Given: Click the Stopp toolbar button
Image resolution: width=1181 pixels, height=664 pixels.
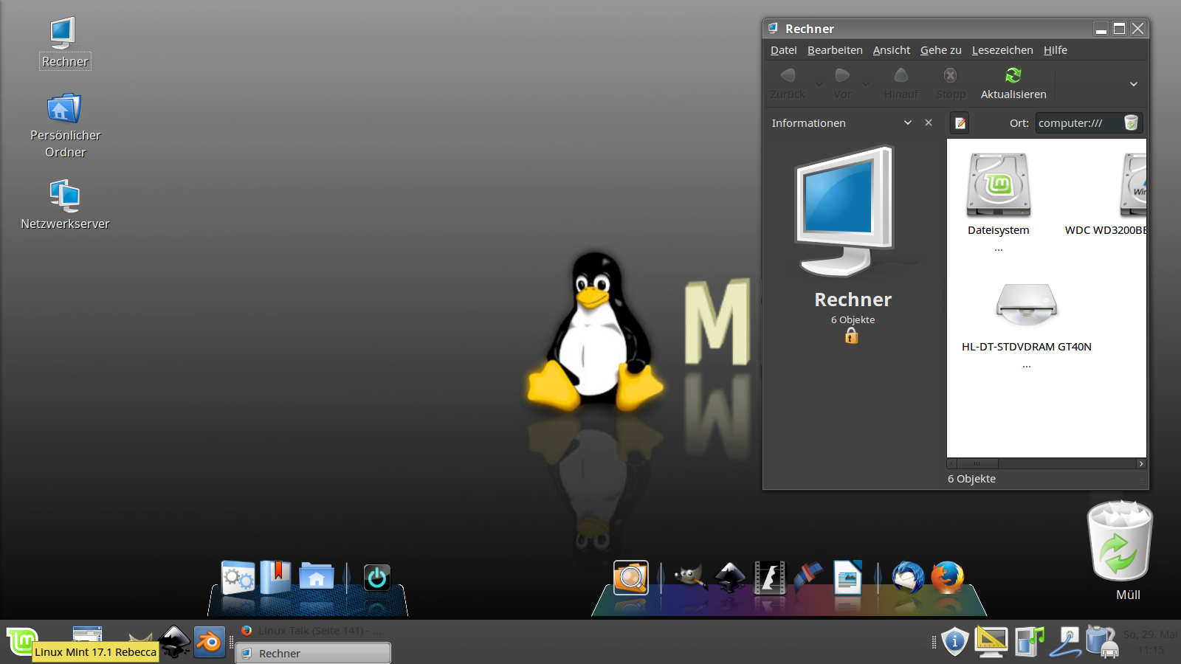Looking at the screenshot, I should pyautogui.click(x=951, y=83).
